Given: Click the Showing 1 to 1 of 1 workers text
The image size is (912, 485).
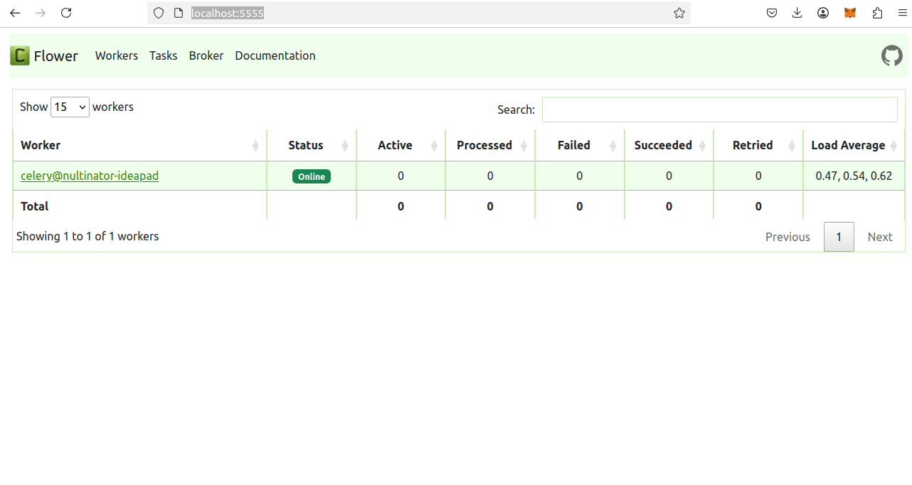Looking at the screenshot, I should [x=88, y=236].
